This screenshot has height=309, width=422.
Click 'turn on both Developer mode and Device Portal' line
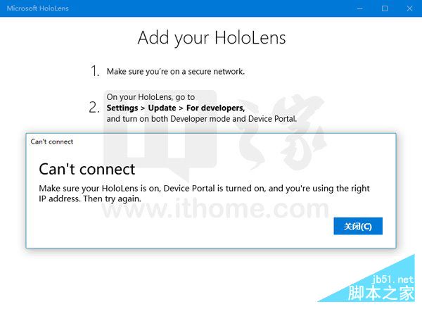202,119
